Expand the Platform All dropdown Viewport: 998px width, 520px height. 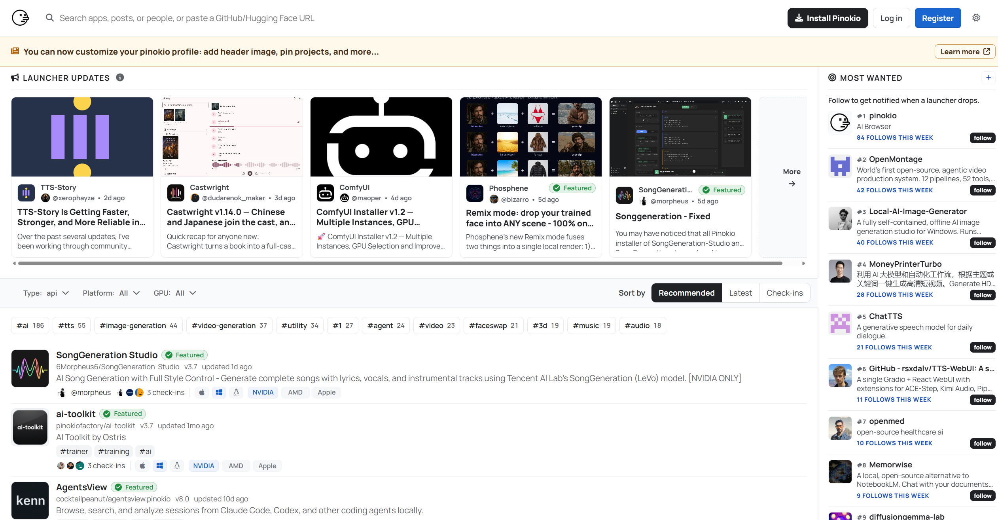pyautogui.click(x=111, y=293)
